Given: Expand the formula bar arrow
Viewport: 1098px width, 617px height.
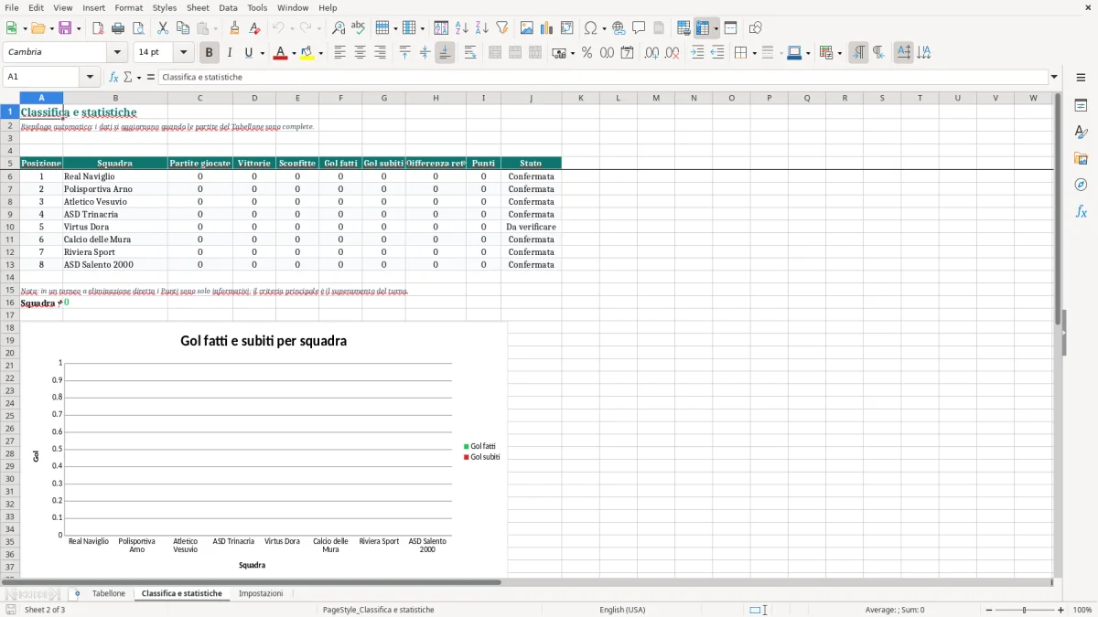Looking at the screenshot, I should [x=1054, y=77].
